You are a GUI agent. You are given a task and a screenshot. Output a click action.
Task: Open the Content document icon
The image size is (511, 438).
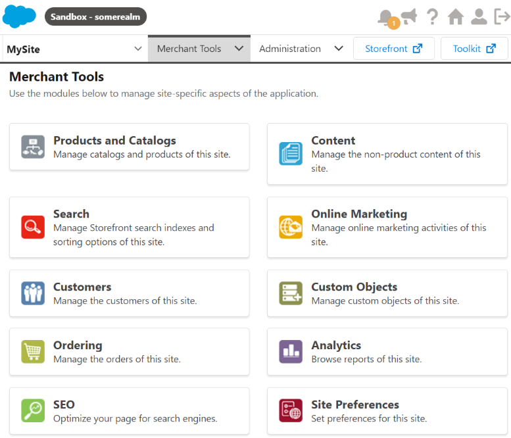pos(291,154)
